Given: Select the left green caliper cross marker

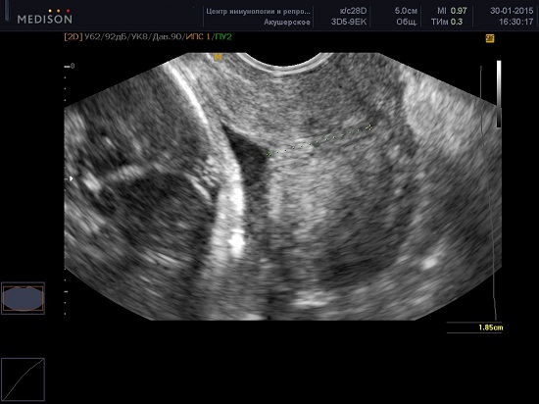Looking at the screenshot, I should tap(269, 155).
